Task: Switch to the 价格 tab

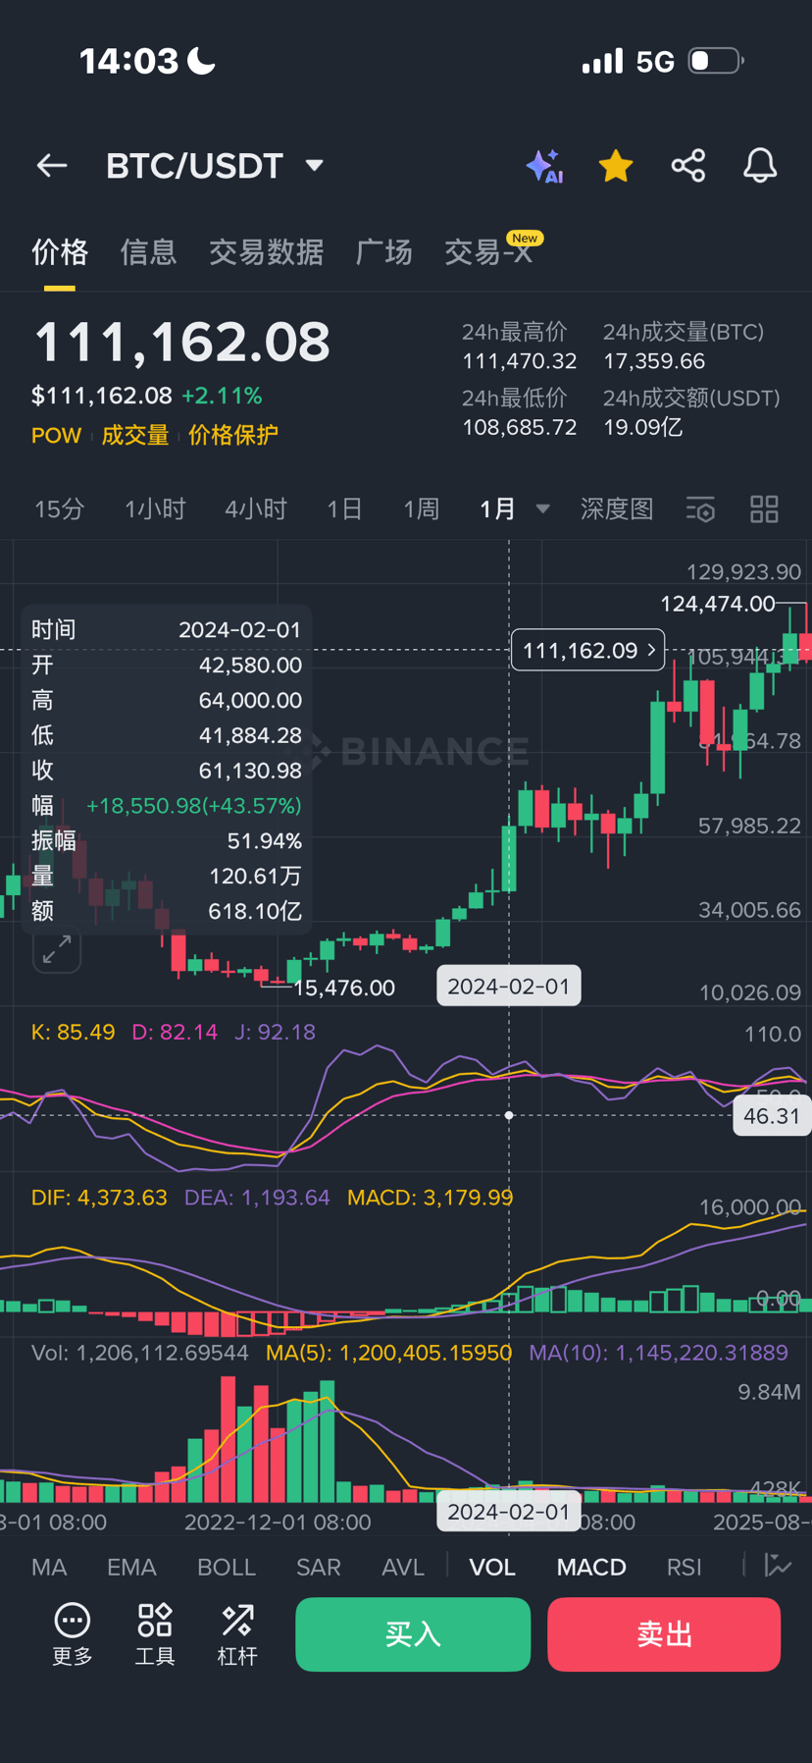Action: (x=60, y=252)
